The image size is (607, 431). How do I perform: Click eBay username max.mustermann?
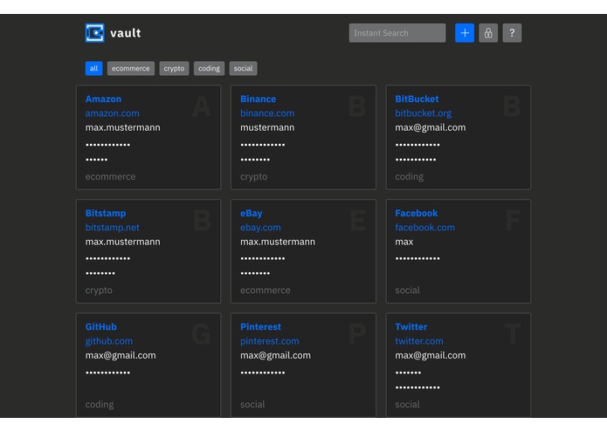point(278,242)
